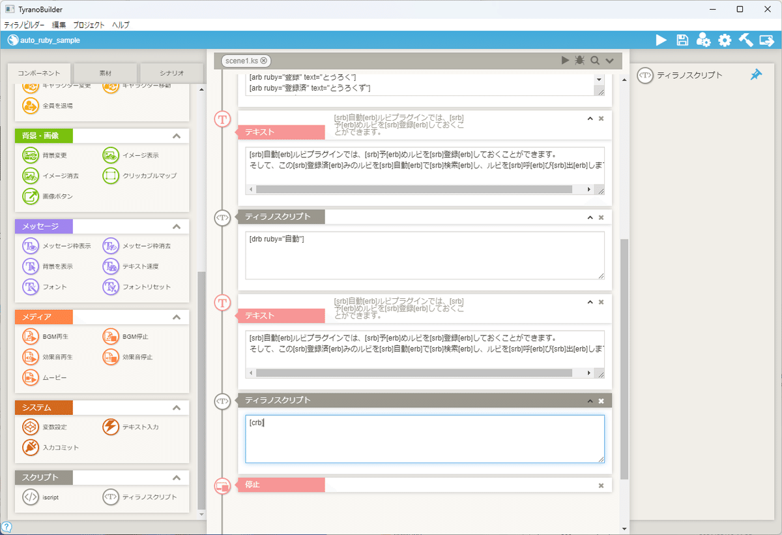Start project preview with the top toolbar play icon
782x535 pixels.
(x=661, y=40)
